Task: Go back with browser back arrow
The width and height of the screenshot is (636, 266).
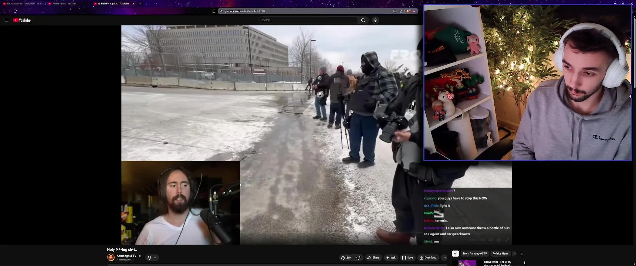Action: 4,11
